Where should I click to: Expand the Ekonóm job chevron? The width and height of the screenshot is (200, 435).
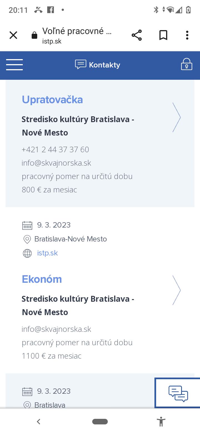pyautogui.click(x=176, y=290)
